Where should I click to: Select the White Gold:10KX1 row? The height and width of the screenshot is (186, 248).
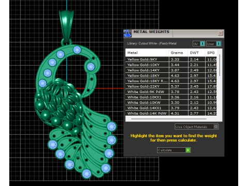(171, 97)
